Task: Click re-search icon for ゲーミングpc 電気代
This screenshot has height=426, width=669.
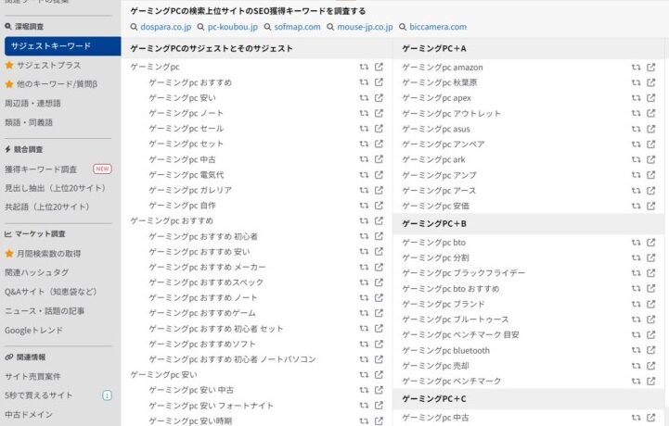Action: [364, 175]
